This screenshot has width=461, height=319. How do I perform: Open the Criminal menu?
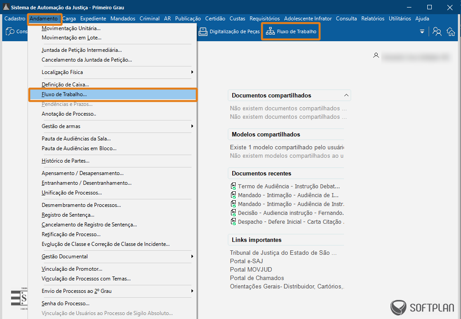click(150, 19)
